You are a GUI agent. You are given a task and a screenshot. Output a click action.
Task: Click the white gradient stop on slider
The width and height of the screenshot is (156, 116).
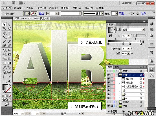[140, 44]
